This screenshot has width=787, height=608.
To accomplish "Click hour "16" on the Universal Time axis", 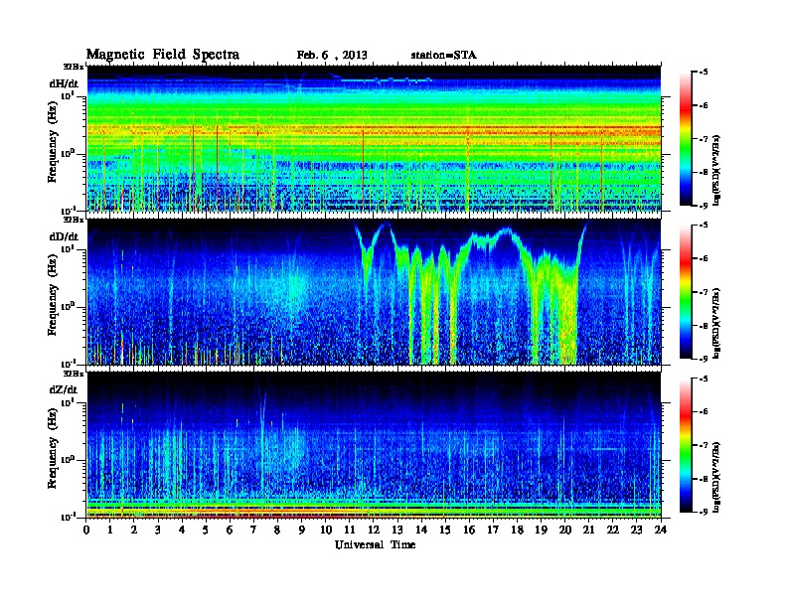I will click(x=469, y=530).
